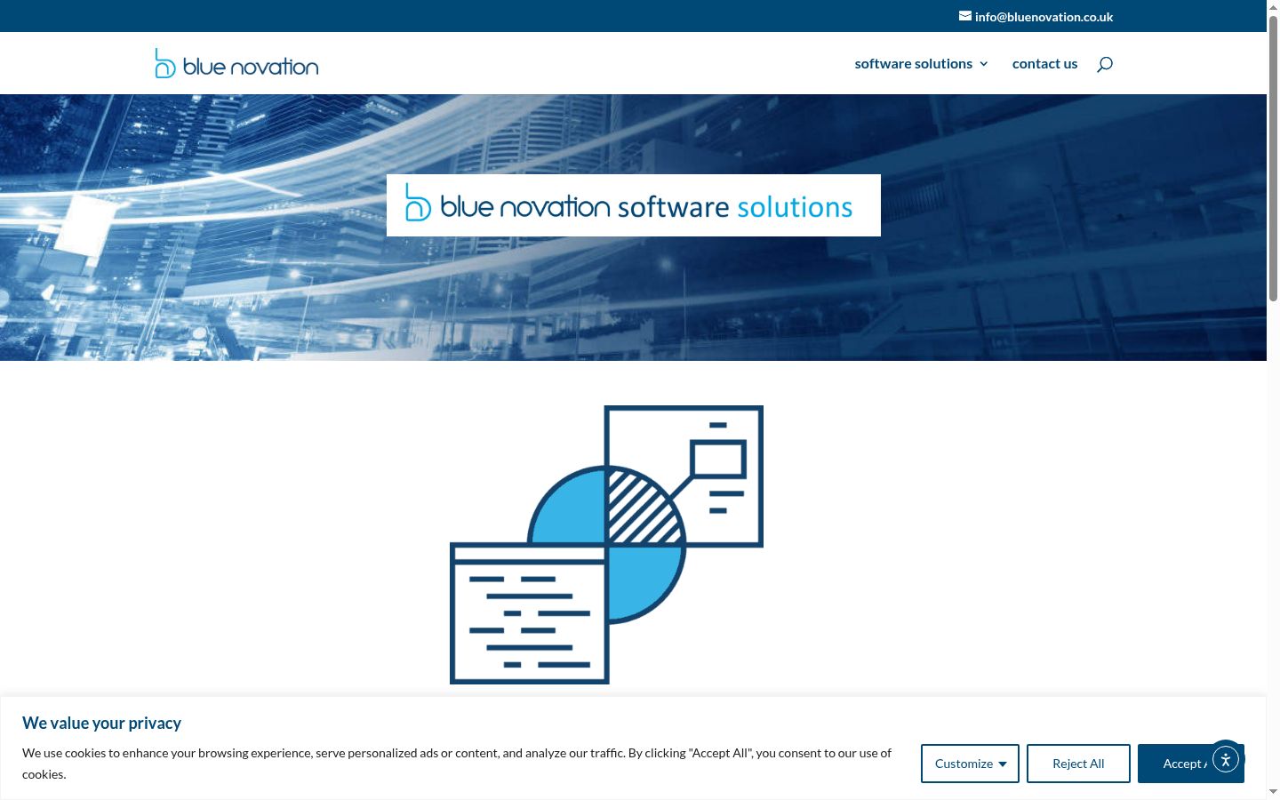Click the envelope email icon in top bar
The image size is (1280, 800).
pyautogui.click(x=965, y=16)
